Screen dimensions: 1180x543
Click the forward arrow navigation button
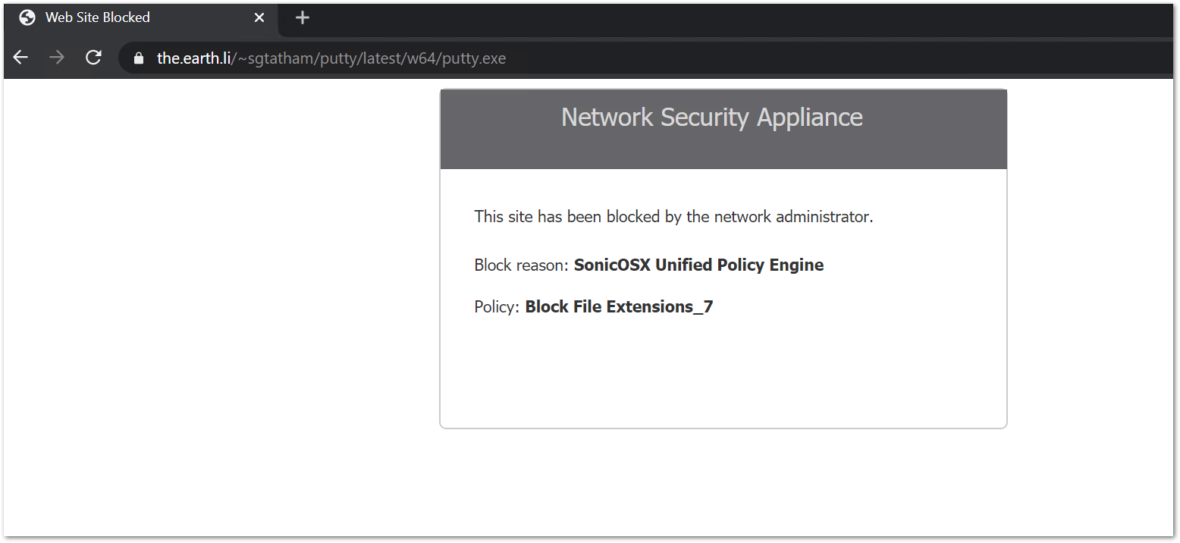(57, 58)
